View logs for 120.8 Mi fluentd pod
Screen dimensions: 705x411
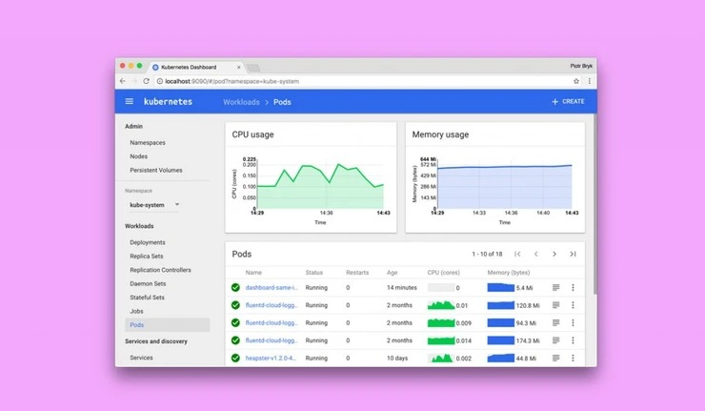tap(555, 305)
